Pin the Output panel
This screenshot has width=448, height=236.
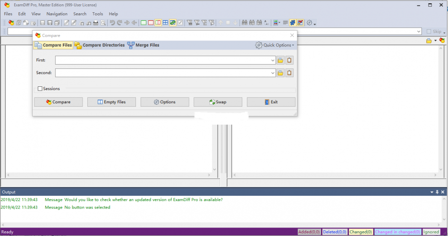(x=437, y=192)
